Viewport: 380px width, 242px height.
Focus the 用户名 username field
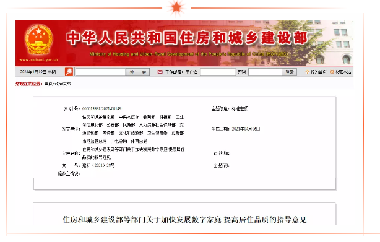pos(218,72)
